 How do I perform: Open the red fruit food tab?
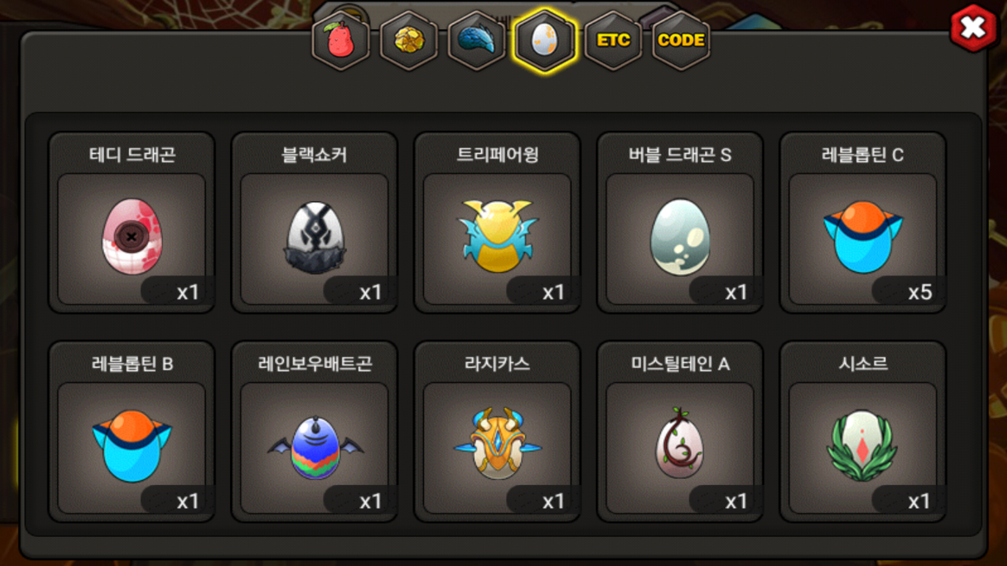(341, 40)
